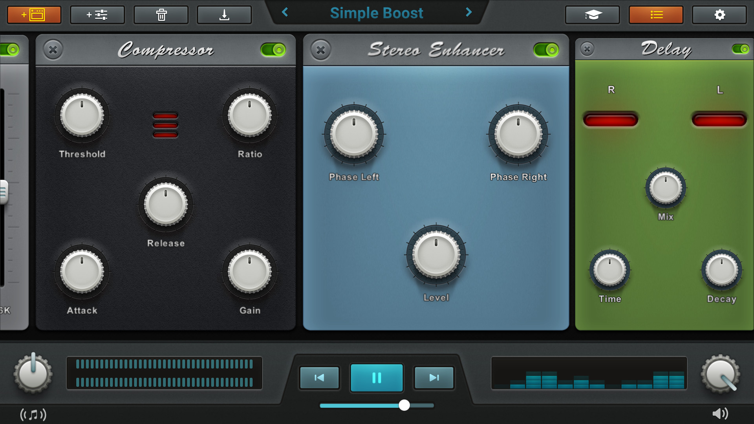
Task: Select the Delay panel title
Action: [666, 49]
